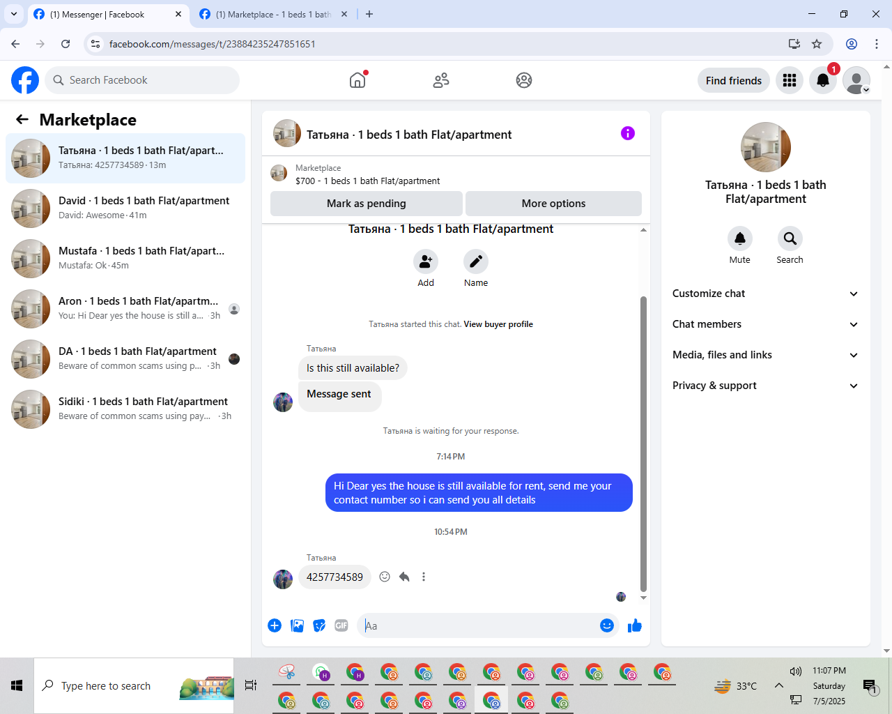The width and height of the screenshot is (892, 714).
Task: Click Windows taskbar search box
Action: [x=134, y=686]
